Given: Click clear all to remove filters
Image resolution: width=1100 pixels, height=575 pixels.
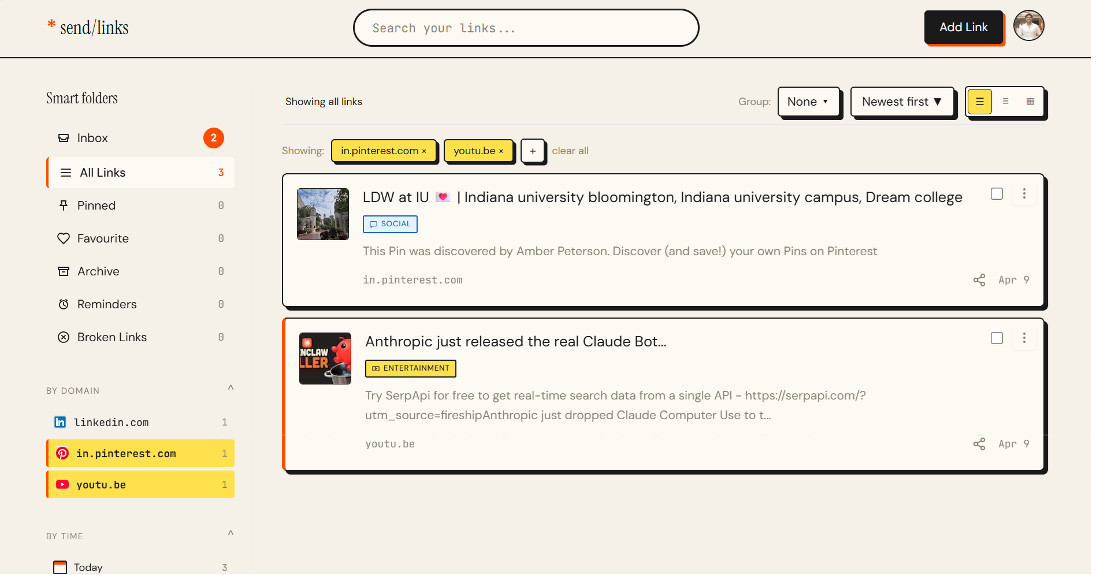Looking at the screenshot, I should 570,151.
